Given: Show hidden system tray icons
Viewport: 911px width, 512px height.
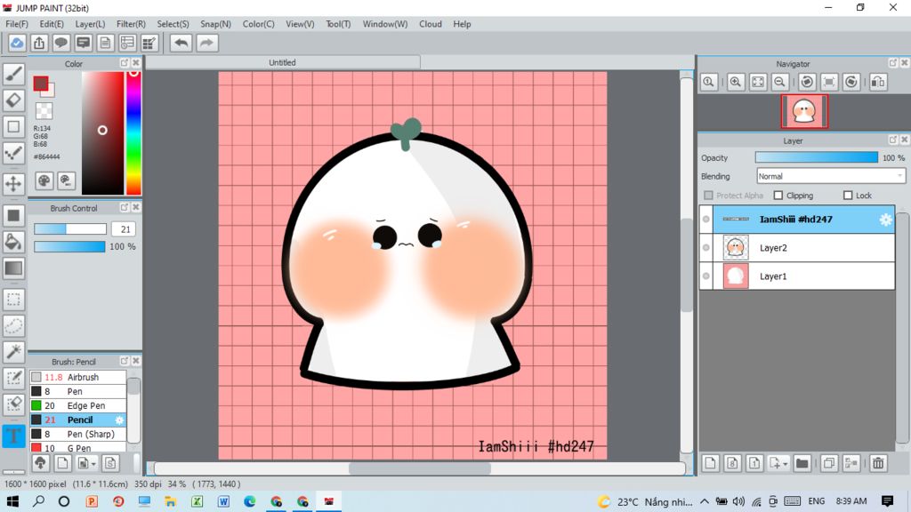Looking at the screenshot, I should (x=705, y=501).
